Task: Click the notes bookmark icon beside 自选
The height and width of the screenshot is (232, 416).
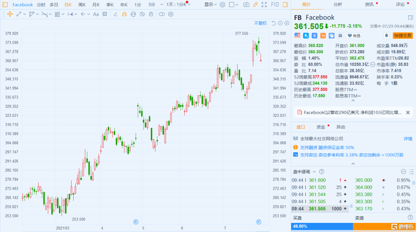Action: 340,35
